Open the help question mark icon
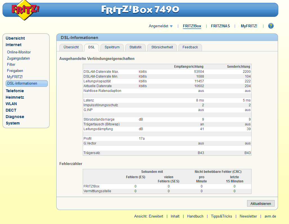 tap(271, 26)
